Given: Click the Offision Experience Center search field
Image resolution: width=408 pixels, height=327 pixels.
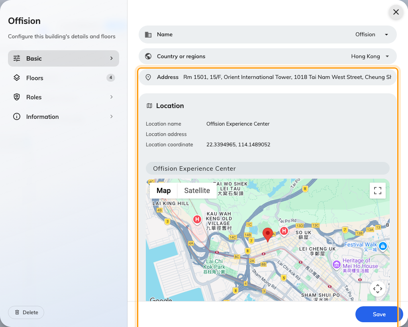Looking at the screenshot, I should coord(267,168).
